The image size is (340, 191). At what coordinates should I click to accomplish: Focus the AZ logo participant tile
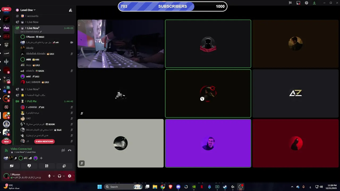click(x=296, y=93)
